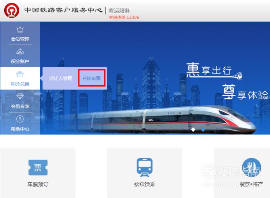This screenshot has width=270, height=198.
Task: Select the 接续换乘 train icon
Action: 145,167
